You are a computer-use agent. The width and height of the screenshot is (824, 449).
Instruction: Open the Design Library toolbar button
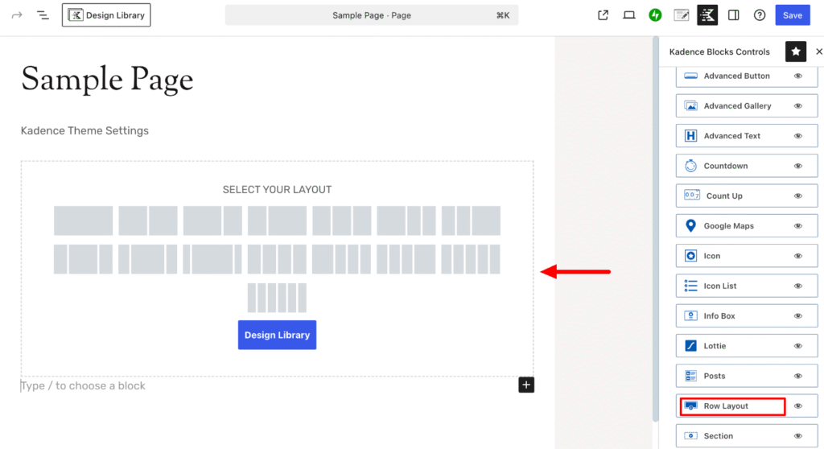tap(106, 15)
